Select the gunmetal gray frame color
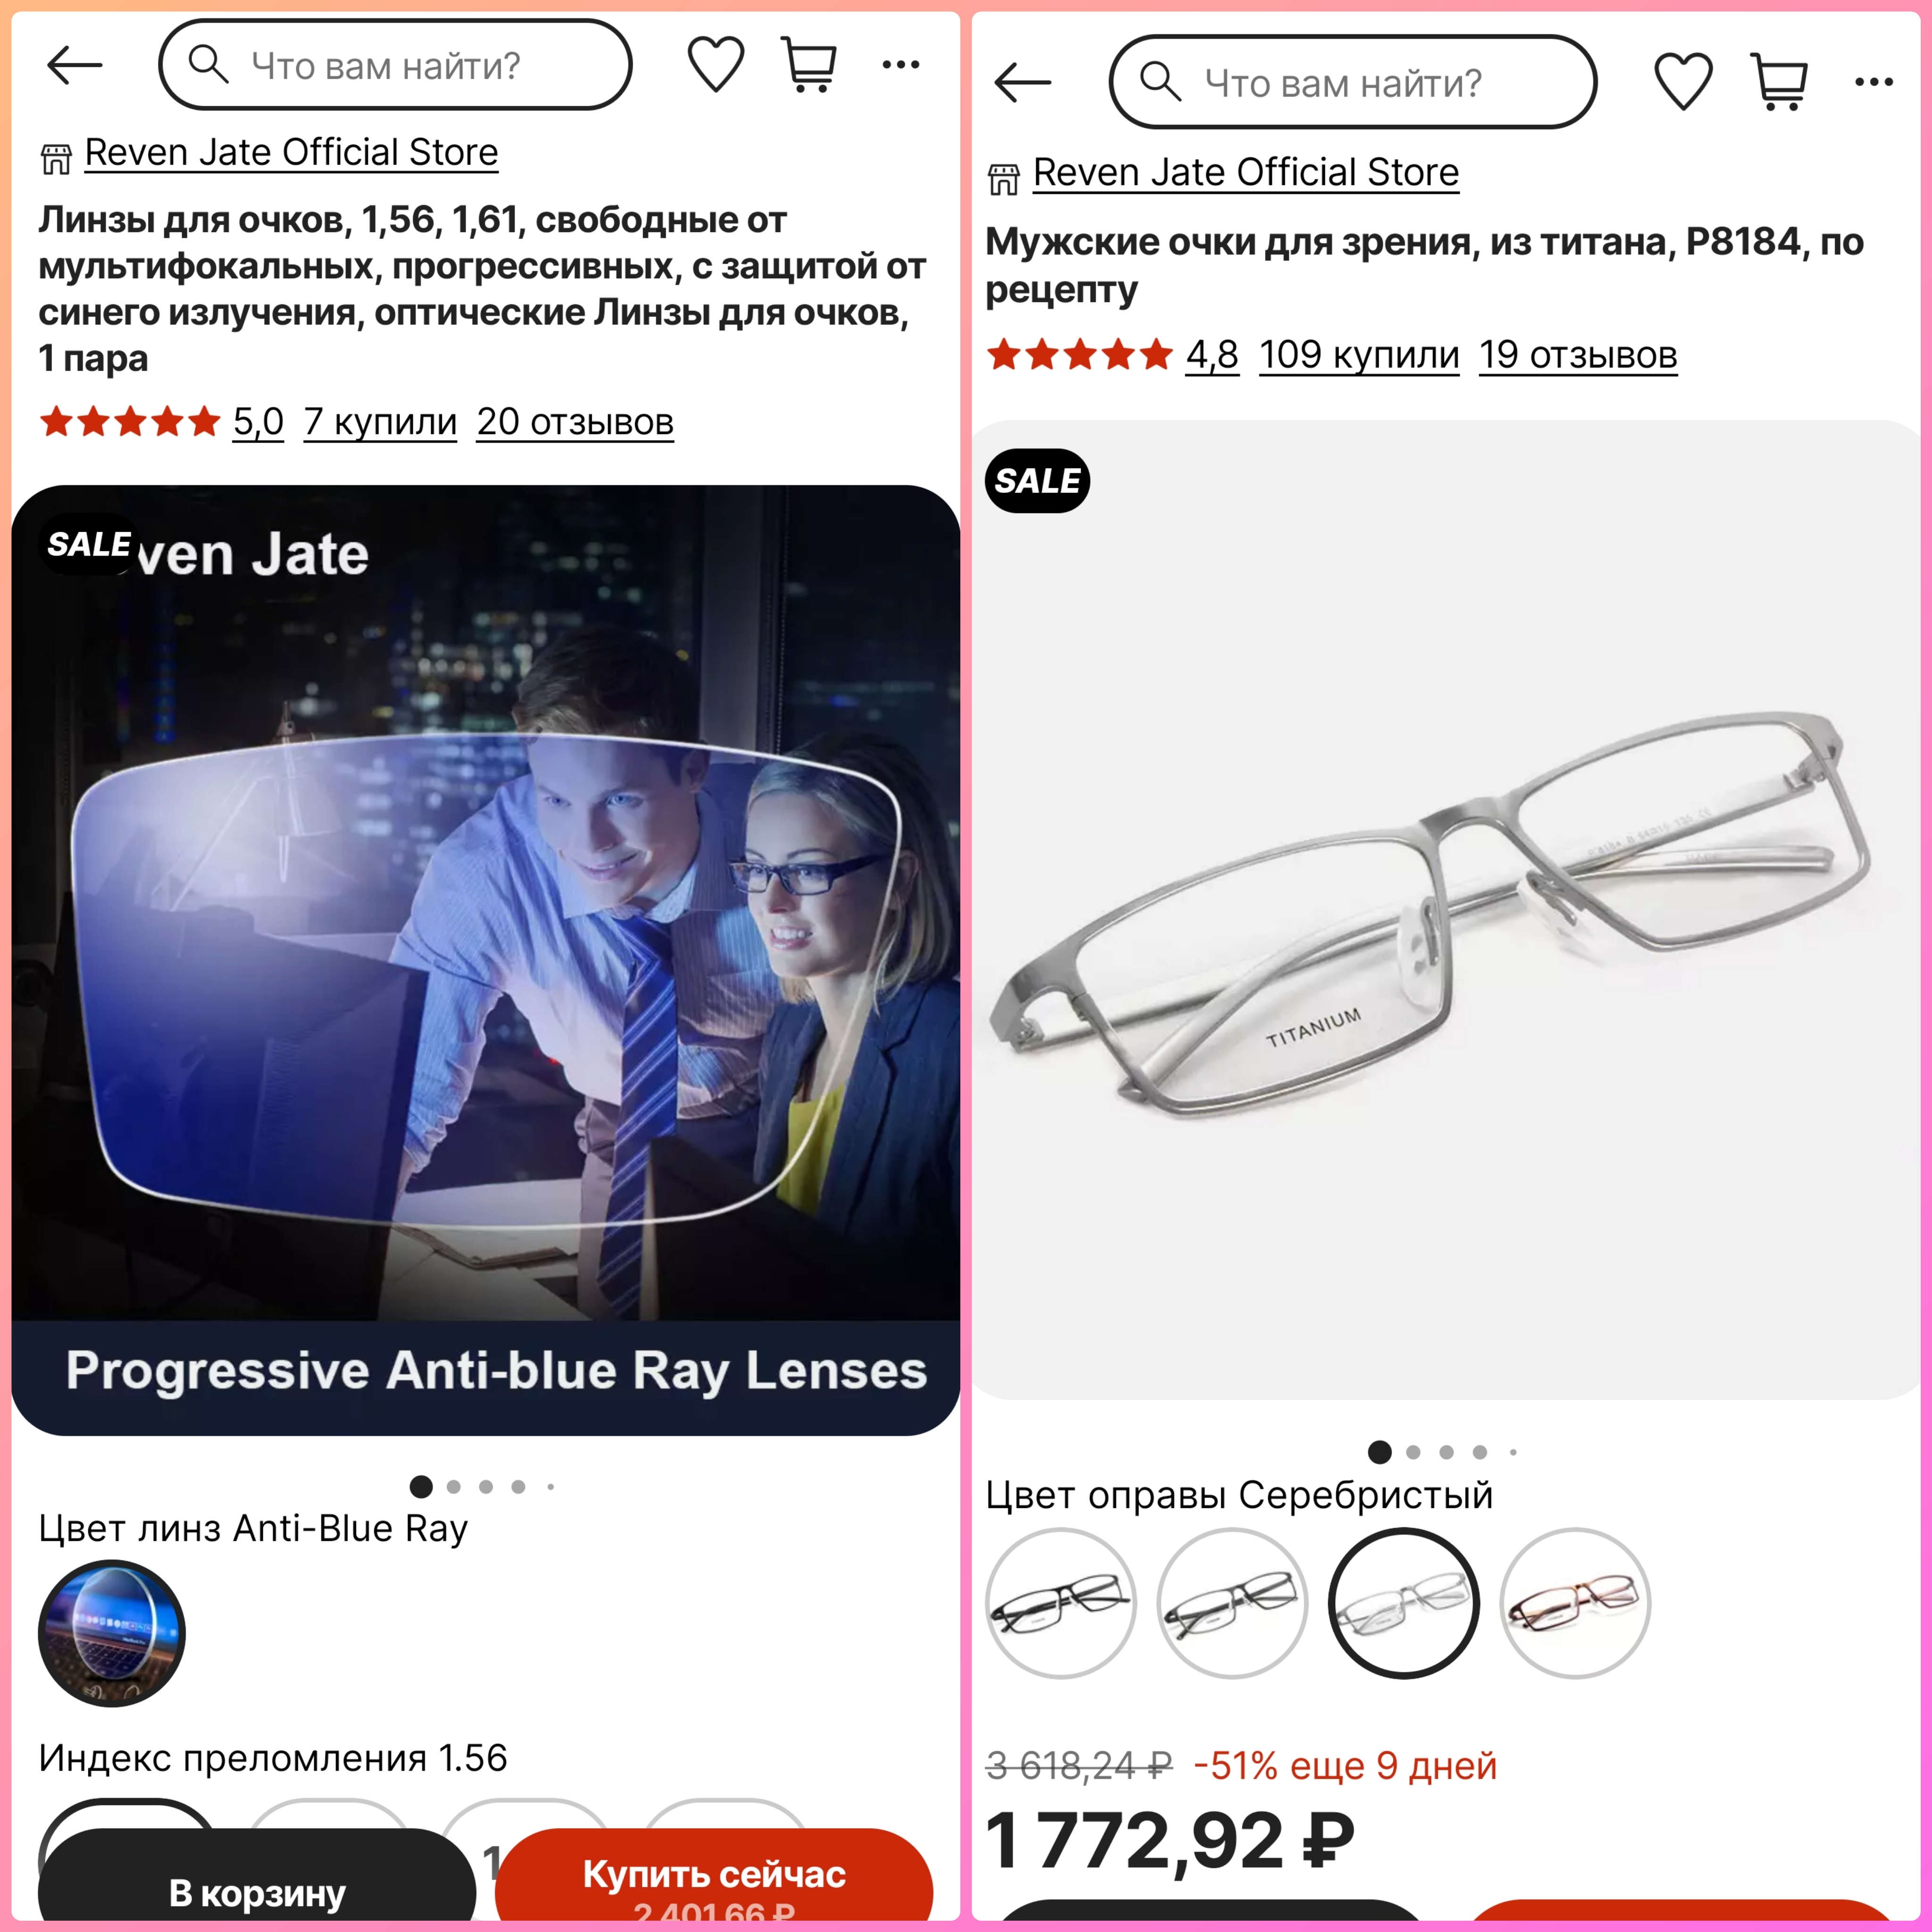The width and height of the screenshot is (1932, 1932). click(x=1232, y=1603)
